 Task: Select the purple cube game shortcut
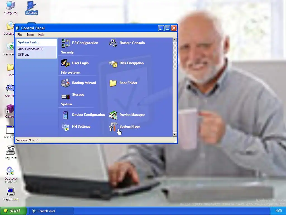[10, 111]
